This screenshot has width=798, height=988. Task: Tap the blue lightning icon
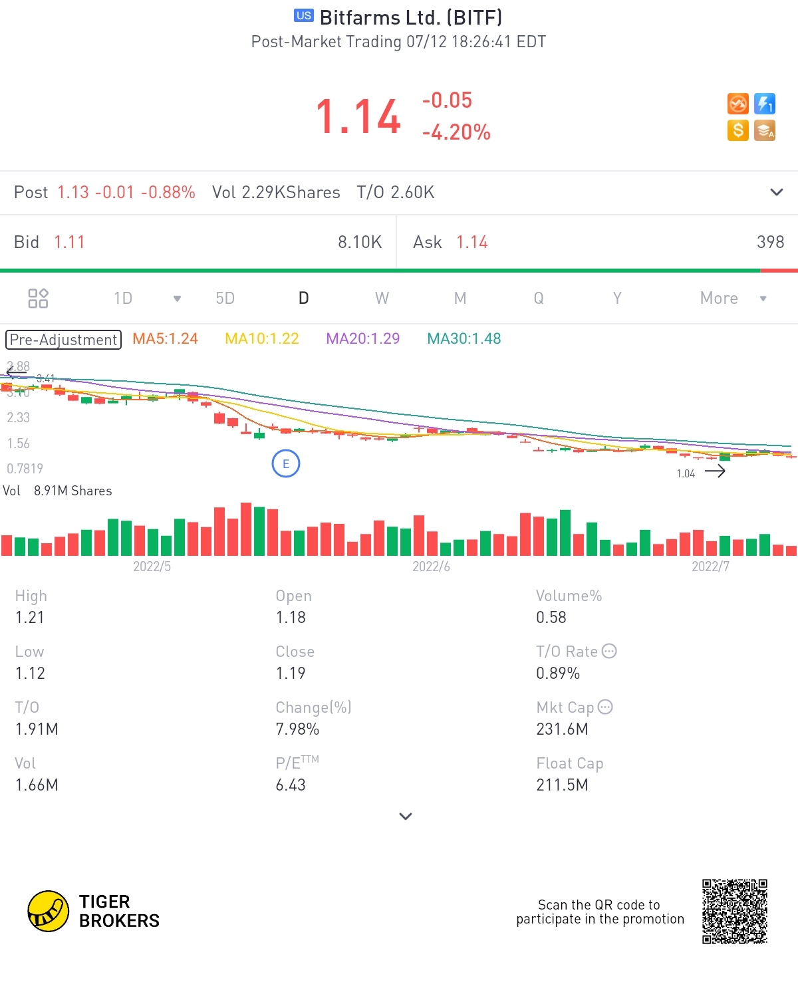(x=765, y=104)
